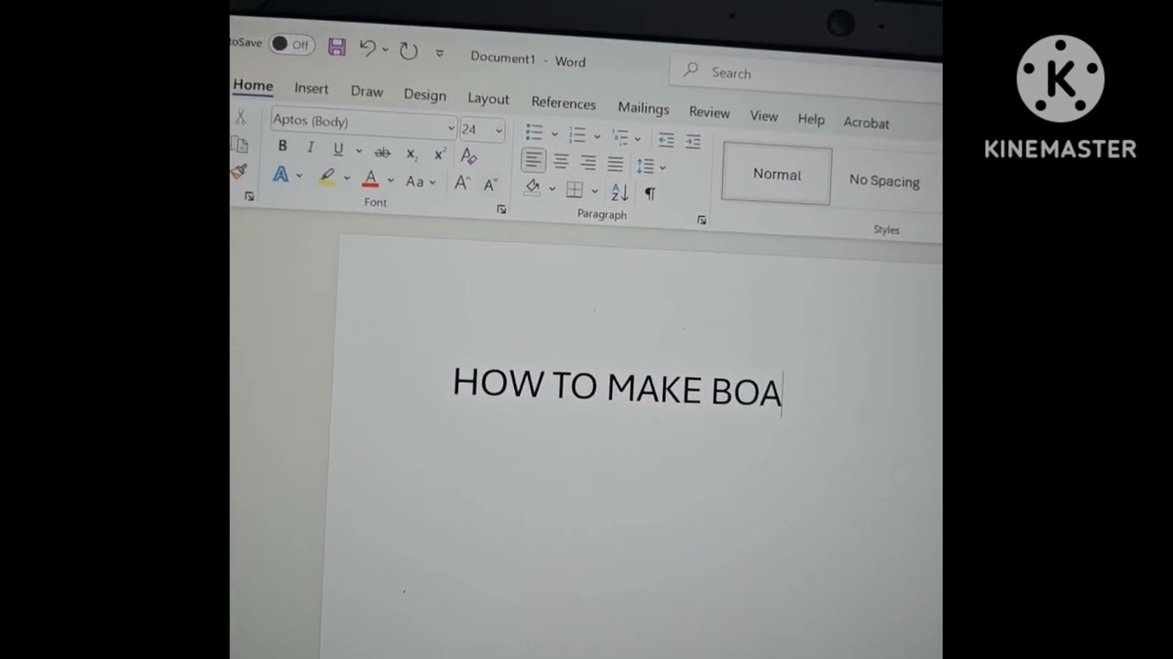Apply numbered list
Image resolution: width=1173 pixels, height=659 pixels.
576,135
